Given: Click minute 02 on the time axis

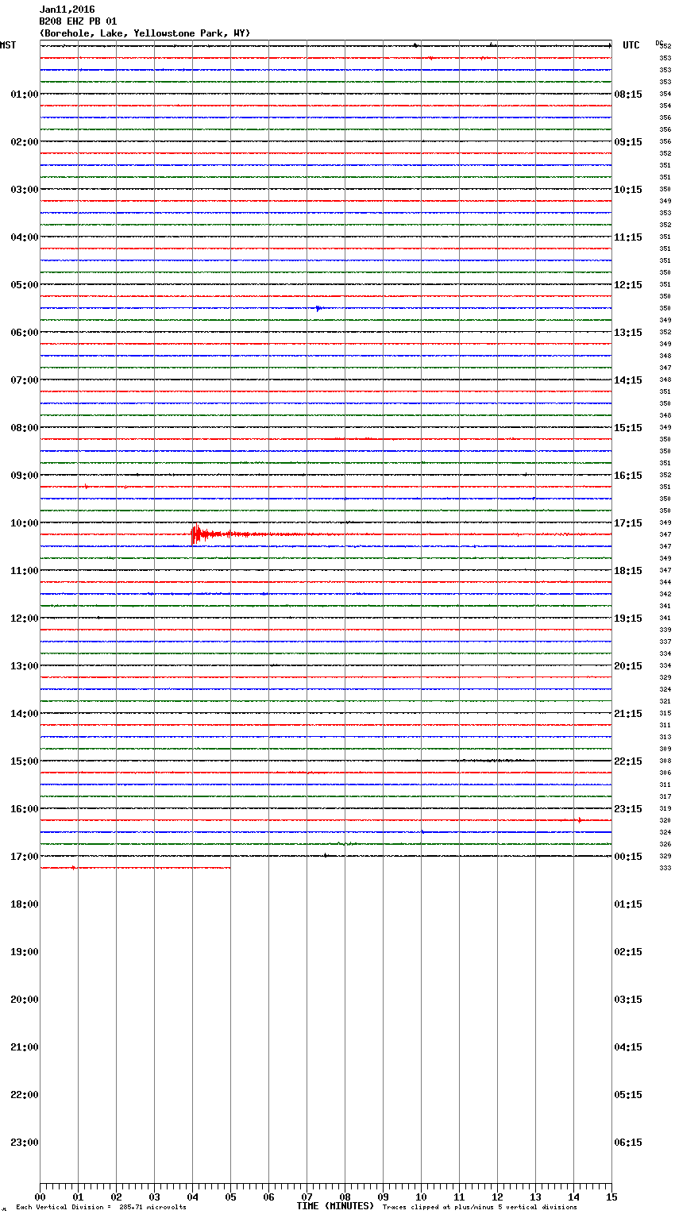Looking at the screenshot, I should [116, 1197].
